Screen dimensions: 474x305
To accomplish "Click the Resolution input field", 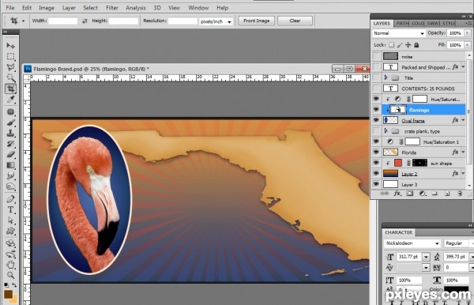I will point(182,21).
